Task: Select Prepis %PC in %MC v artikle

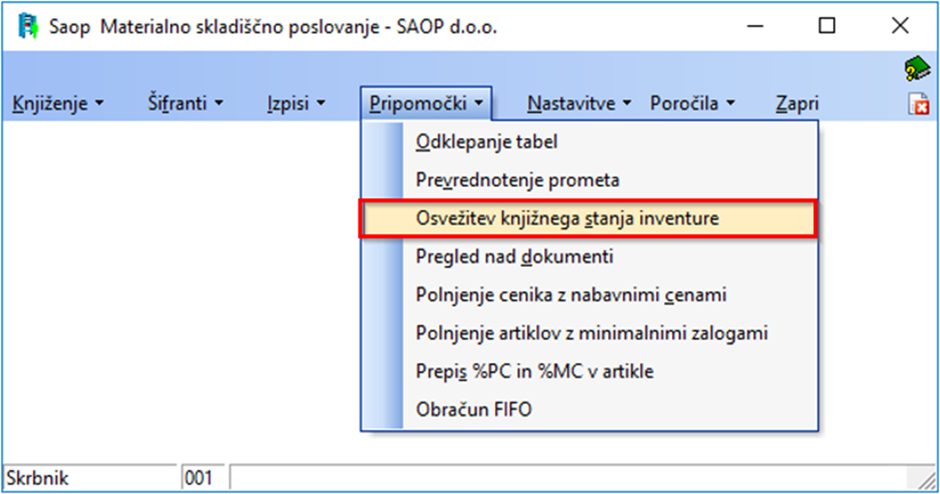Action: pyautogui.click(x=589, y=371)
